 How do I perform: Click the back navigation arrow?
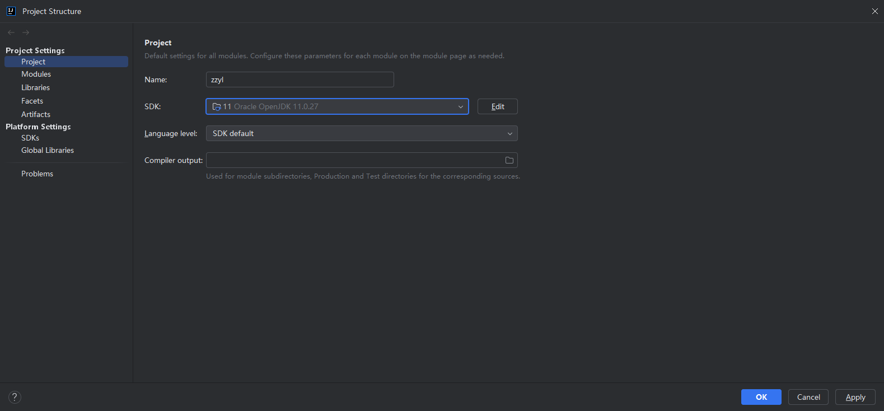pos(11,32)
